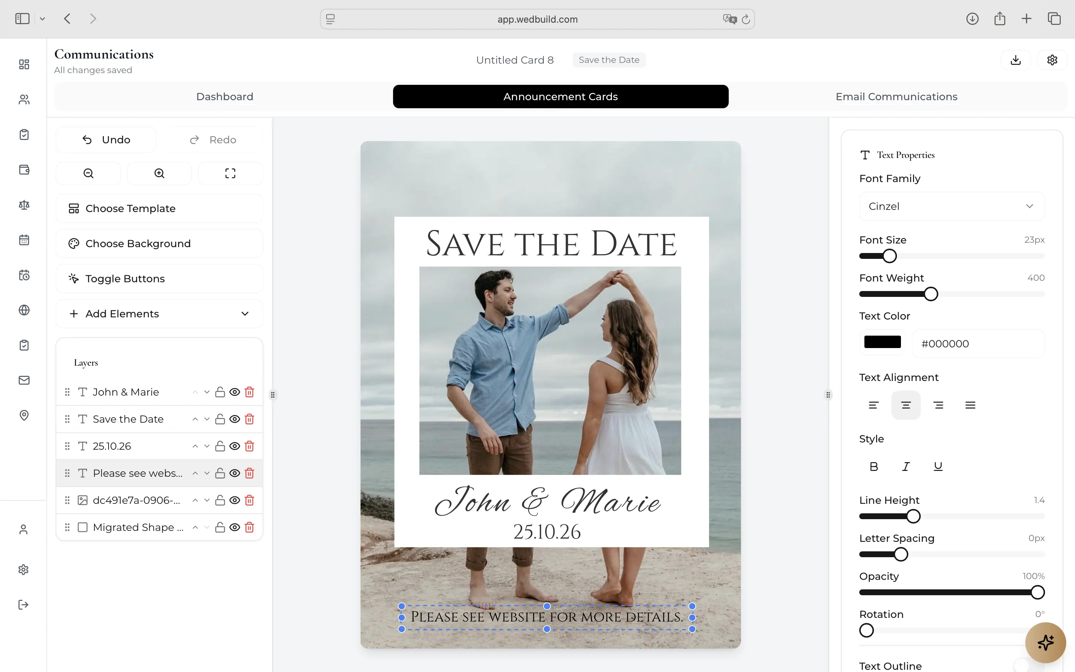Open Choose Background

(x=159, y=243)
